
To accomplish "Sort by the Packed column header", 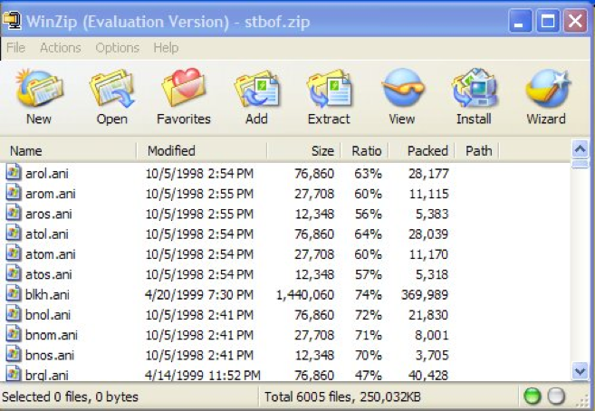I will (x=427, y=151).
